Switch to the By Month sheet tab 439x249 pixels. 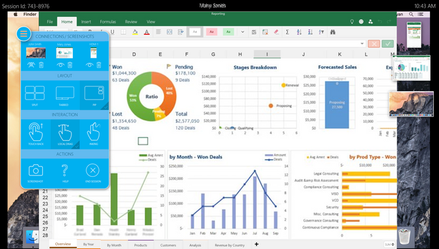point(114,245)
